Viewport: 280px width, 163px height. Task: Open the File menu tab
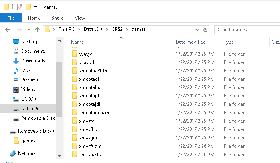11,18
